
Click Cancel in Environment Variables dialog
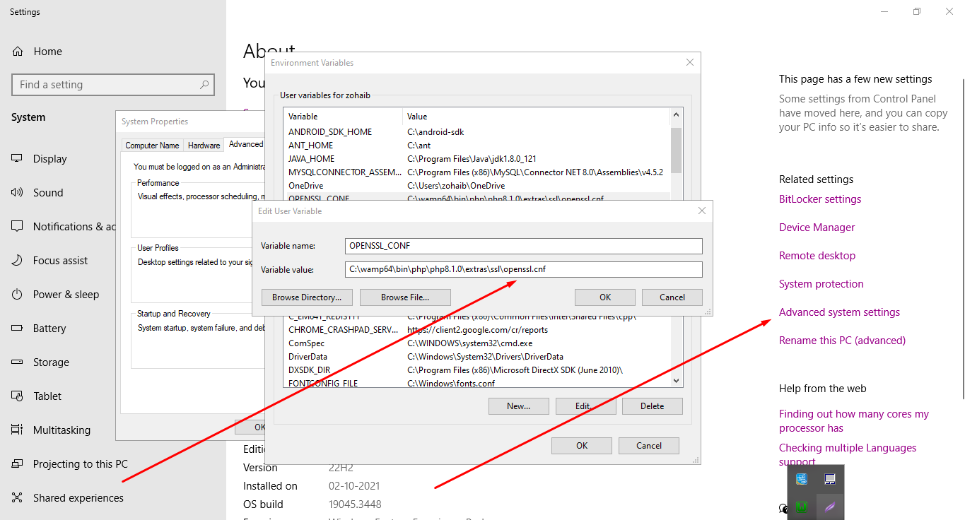tap(649, 446)
